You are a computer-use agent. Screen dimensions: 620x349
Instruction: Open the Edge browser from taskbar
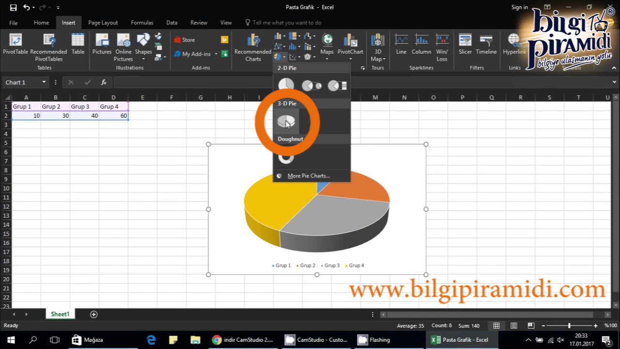pos(151,340)
